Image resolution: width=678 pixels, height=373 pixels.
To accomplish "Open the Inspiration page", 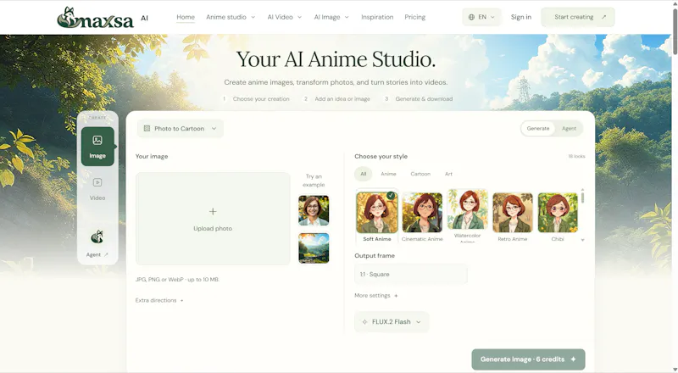I will pyautogui.click(x=377, y=17).
